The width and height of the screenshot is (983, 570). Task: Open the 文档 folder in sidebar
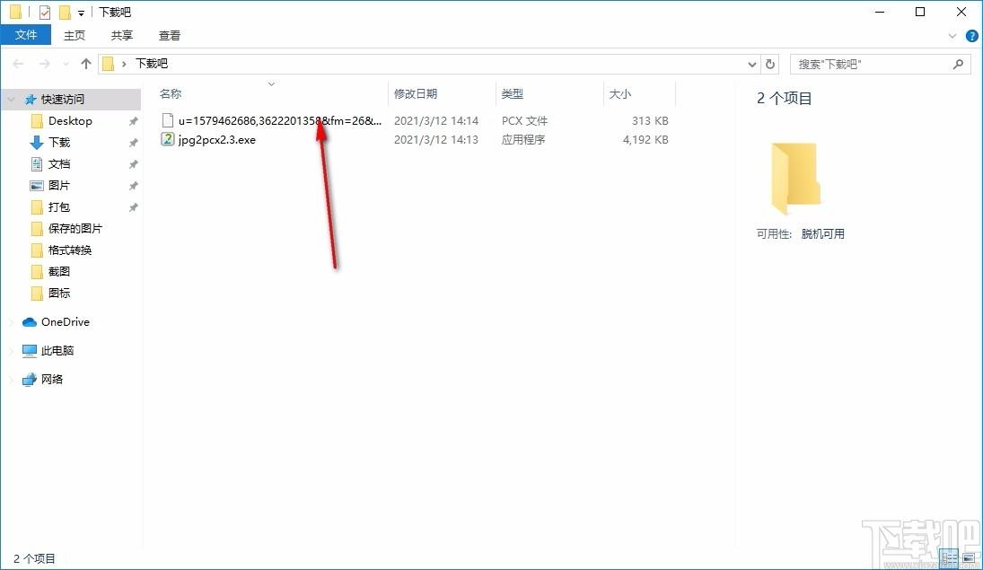click(59, 163)
